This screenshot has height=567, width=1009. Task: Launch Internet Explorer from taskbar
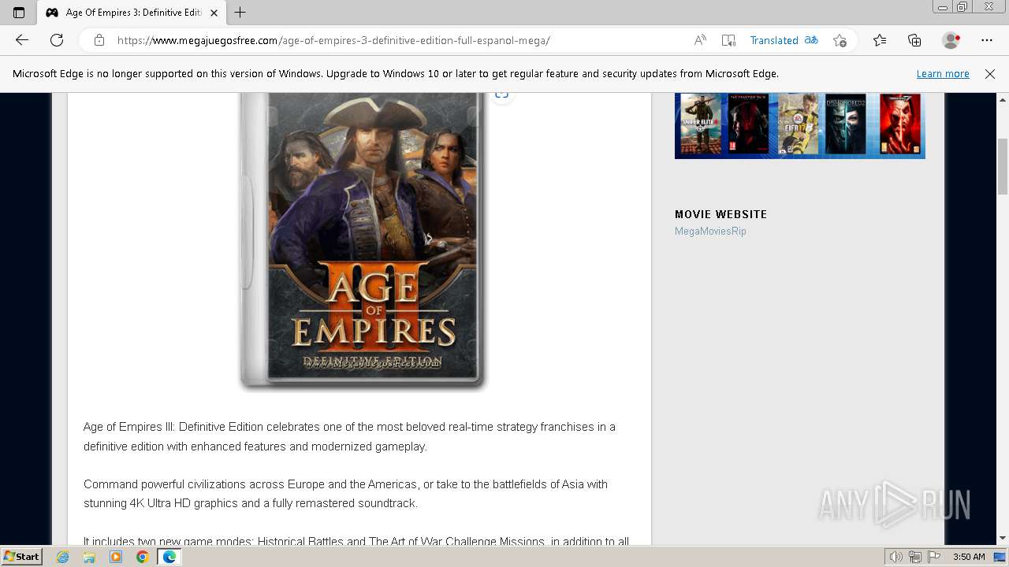pos(62,557)
